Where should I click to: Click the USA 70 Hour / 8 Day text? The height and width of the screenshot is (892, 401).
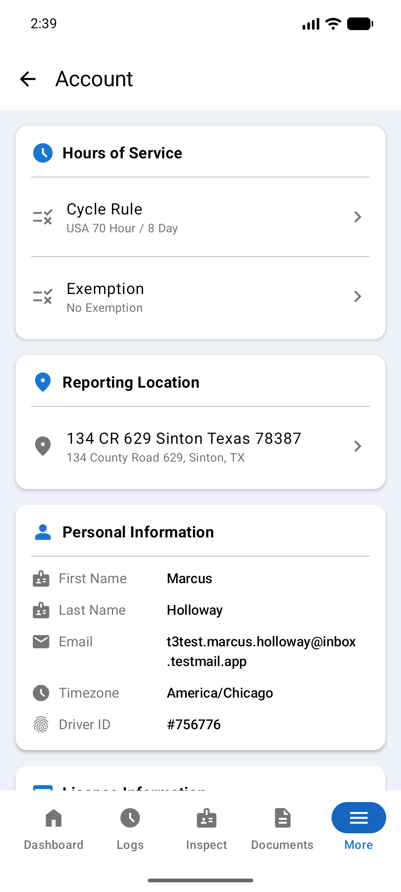[x=122, y=228]
